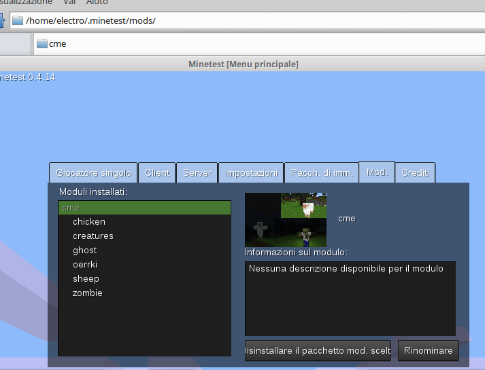Viewport: 485px width, 370px height.
Task: Click the cme mod screenshot thumbnail
Action: (286, 219)
